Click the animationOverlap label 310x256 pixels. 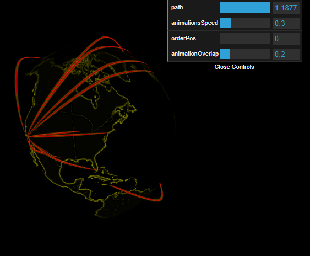click(195, 54)
